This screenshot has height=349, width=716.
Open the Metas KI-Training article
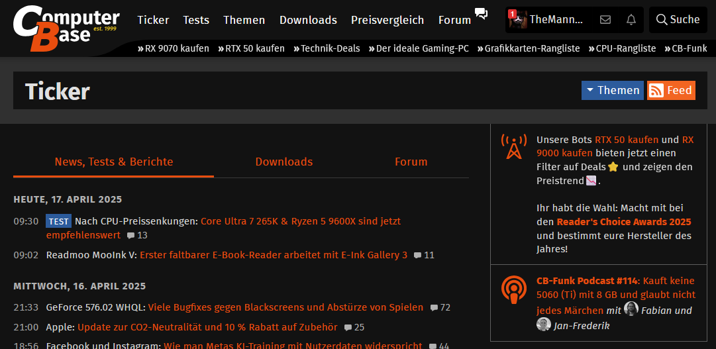coord(293,346)
